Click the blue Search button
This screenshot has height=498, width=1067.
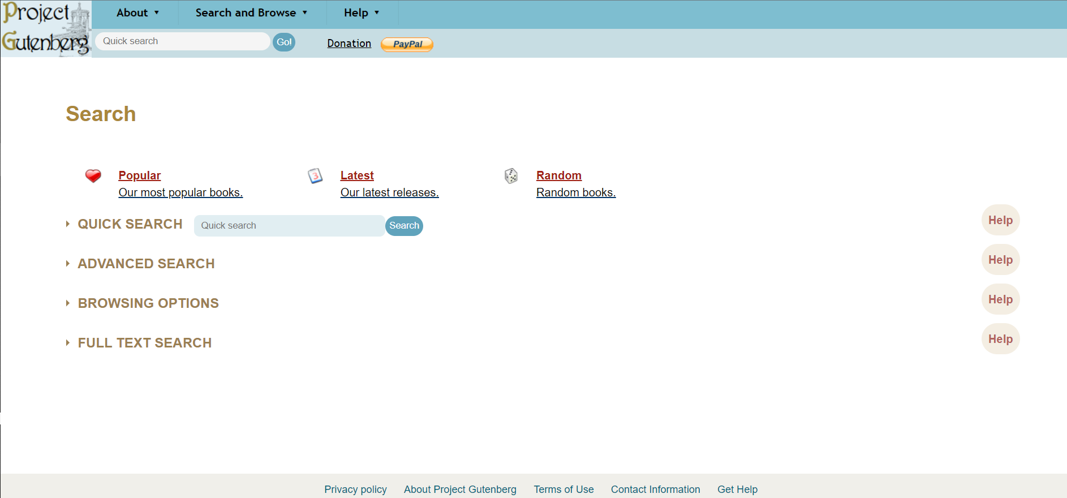(x=404, y=226)
